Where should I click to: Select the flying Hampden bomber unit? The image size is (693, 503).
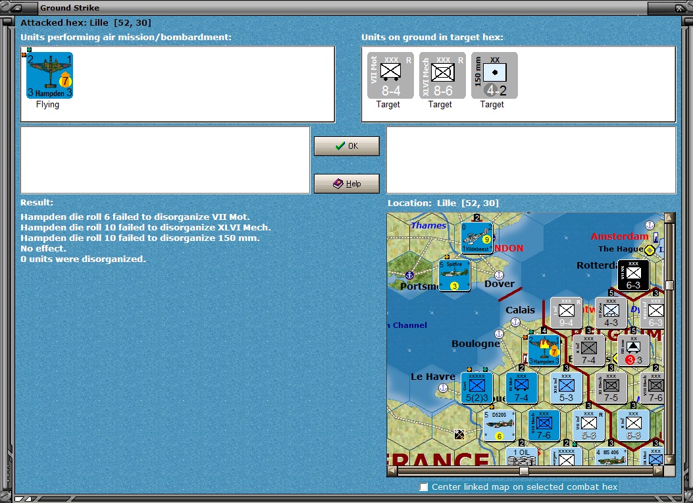coord(49,75)
